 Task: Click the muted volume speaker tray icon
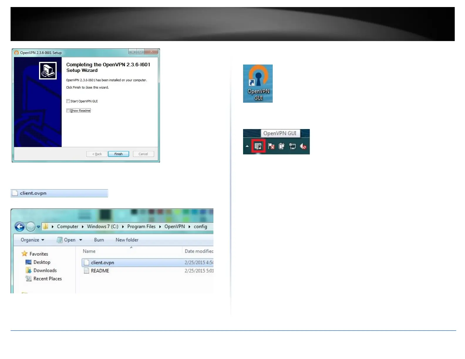(x=303, y=146)
